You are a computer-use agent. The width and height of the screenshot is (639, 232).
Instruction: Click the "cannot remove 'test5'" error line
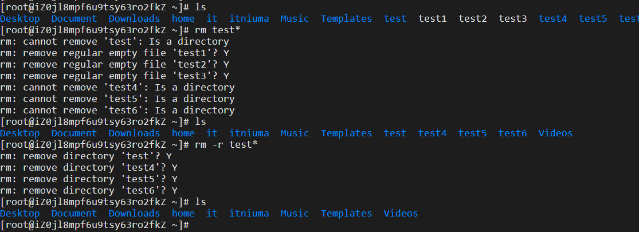point(117,99)
